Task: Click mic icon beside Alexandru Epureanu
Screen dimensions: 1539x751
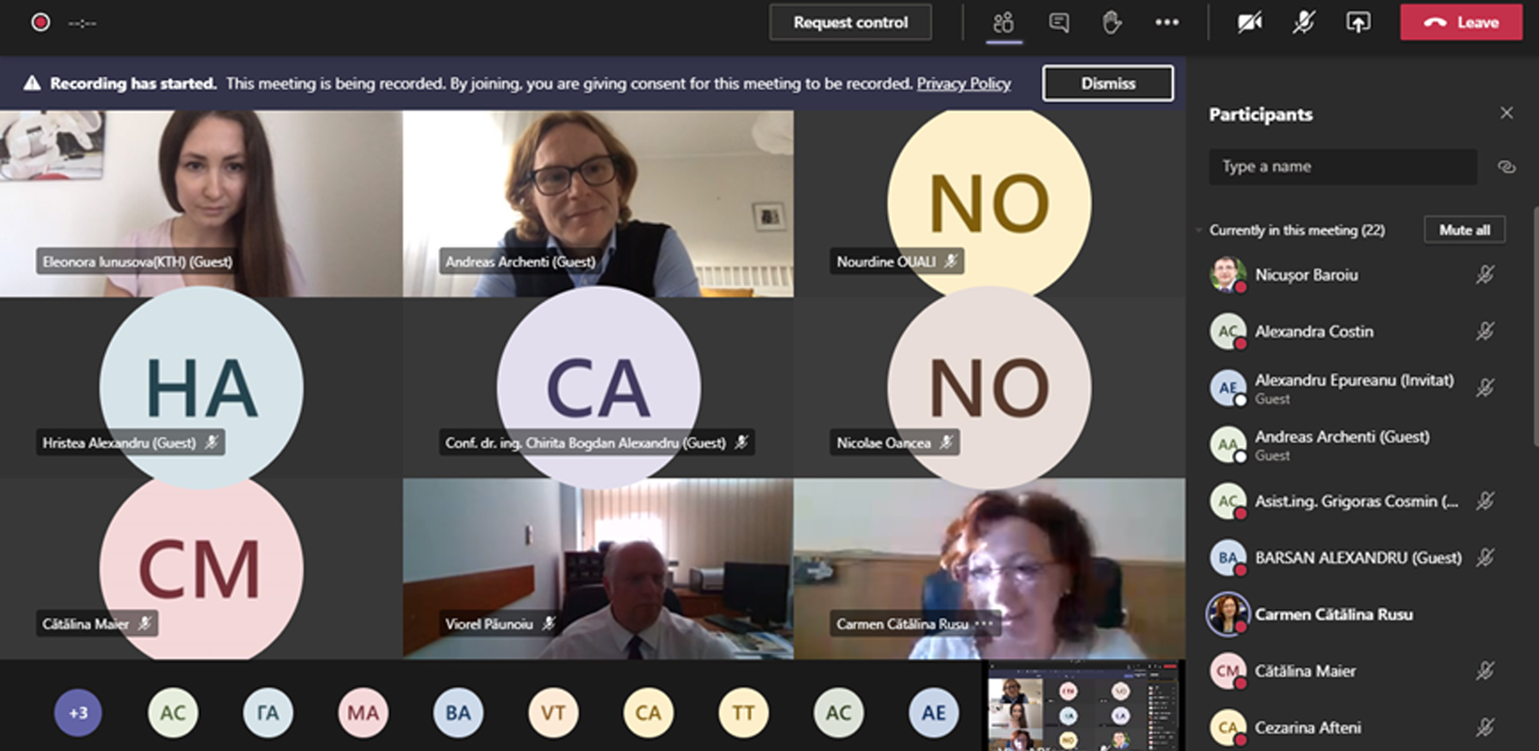Action: (x=1485, y=388)
